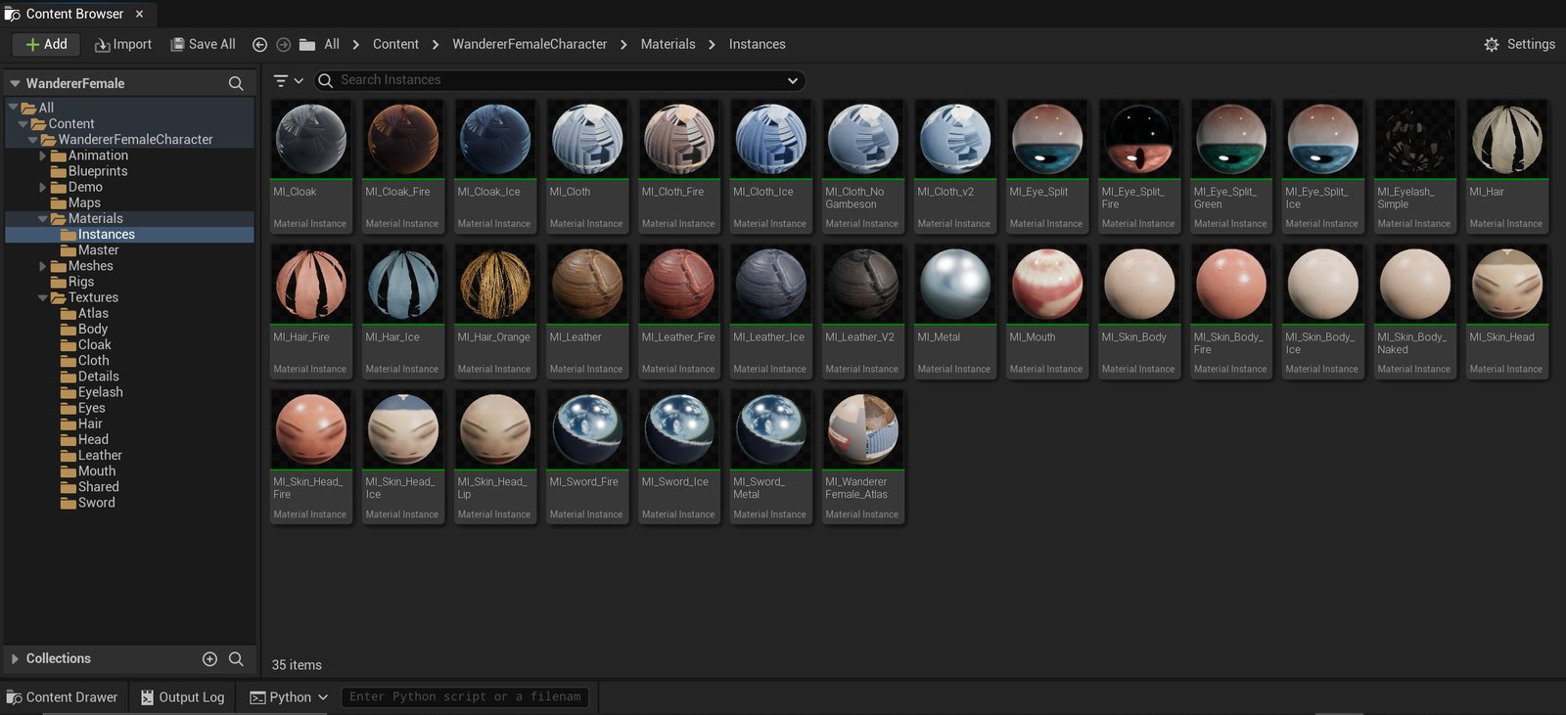This screenshot has width=1566, height=715.
Task: Click Materials in breadcrumb path
Action: click(668, 44)
